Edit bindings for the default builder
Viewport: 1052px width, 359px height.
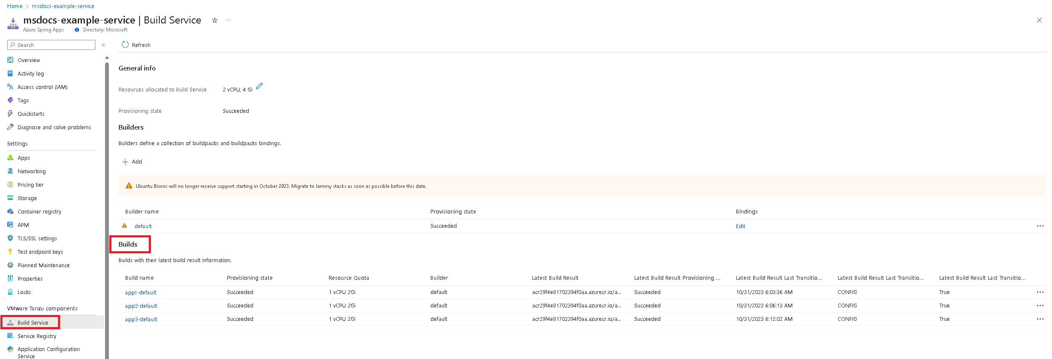point(740,226)
